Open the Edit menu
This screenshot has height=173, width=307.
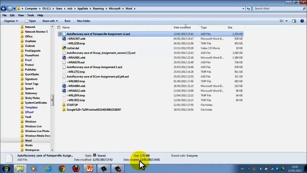tap(12, 15)
